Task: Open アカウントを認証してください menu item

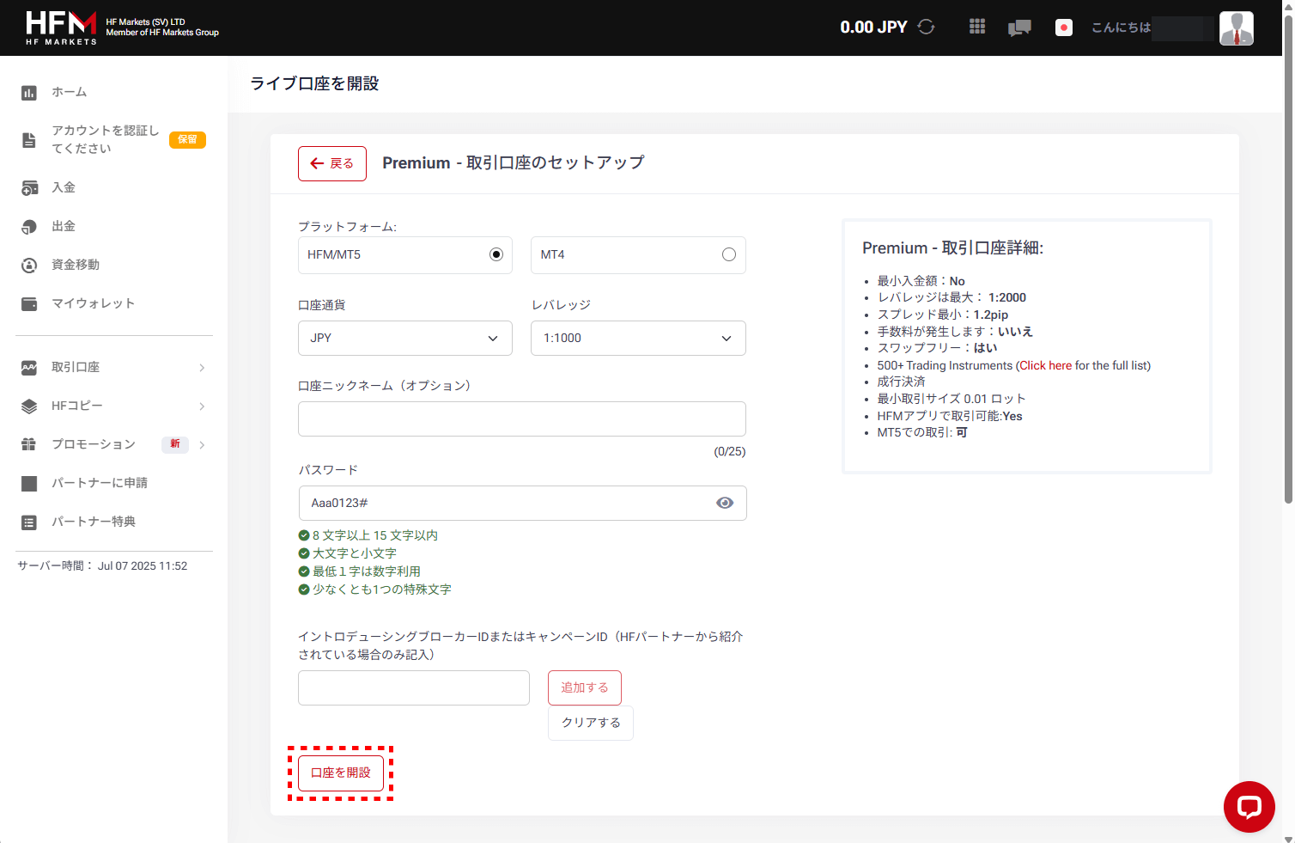Action: pyautogui.click(x=106, y=139)
